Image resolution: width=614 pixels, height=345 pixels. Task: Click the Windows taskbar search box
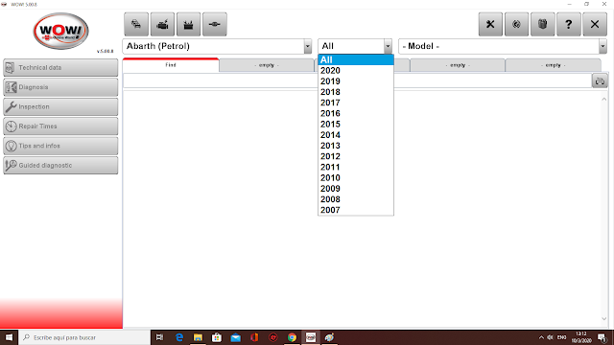[x=84, y=337]
